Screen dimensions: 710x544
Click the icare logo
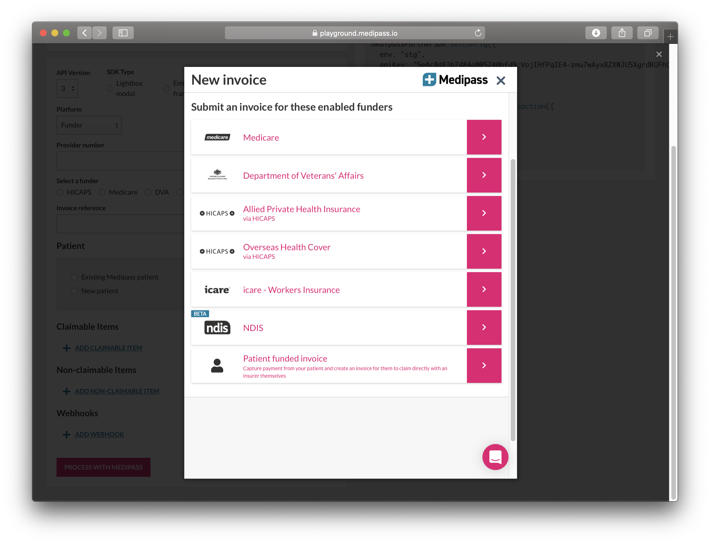(x=217, y=290)
